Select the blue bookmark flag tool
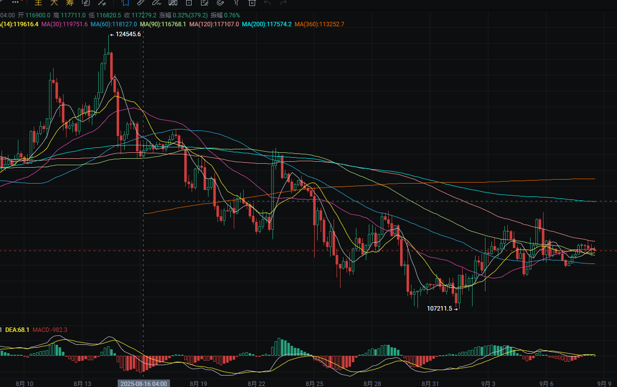The image size is (617, 387). [126, 3]
